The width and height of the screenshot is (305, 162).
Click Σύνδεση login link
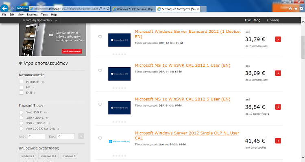point(273,20)
